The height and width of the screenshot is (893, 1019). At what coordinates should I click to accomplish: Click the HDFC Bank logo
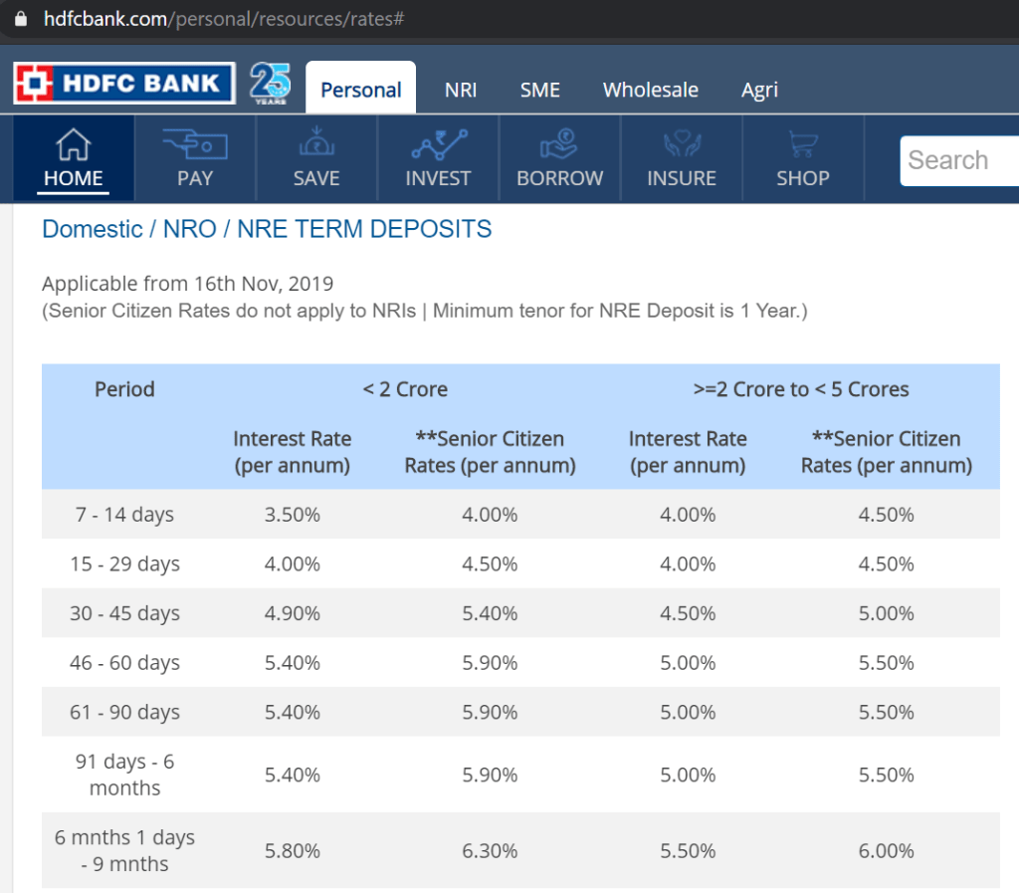pyautogui.click(x=123, y=84)
